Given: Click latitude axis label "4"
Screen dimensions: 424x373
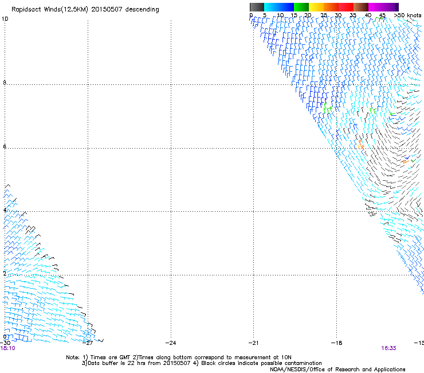Looking at the screenshot, I should tap(5, 209).
